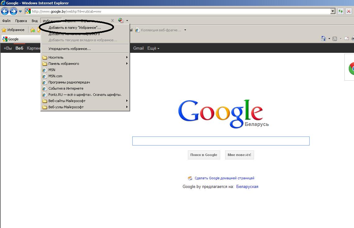Click the Read mail envelope icon
354x228 pixels.
coord(347,38)
